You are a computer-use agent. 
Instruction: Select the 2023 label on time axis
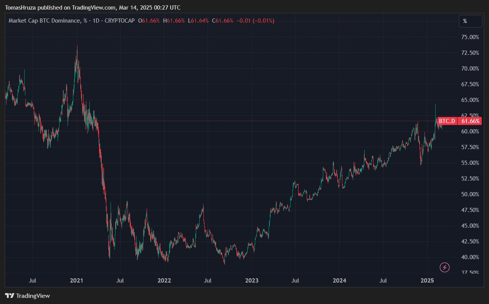(252, 281)
